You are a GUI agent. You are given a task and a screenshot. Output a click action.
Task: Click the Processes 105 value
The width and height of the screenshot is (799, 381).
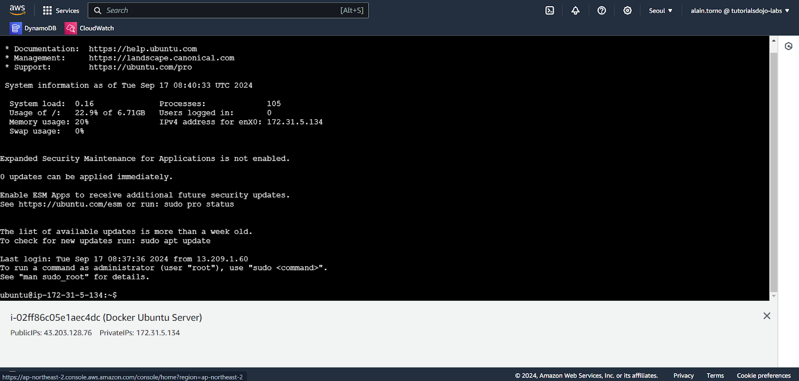pyautogui.click(x=274, y=104)
